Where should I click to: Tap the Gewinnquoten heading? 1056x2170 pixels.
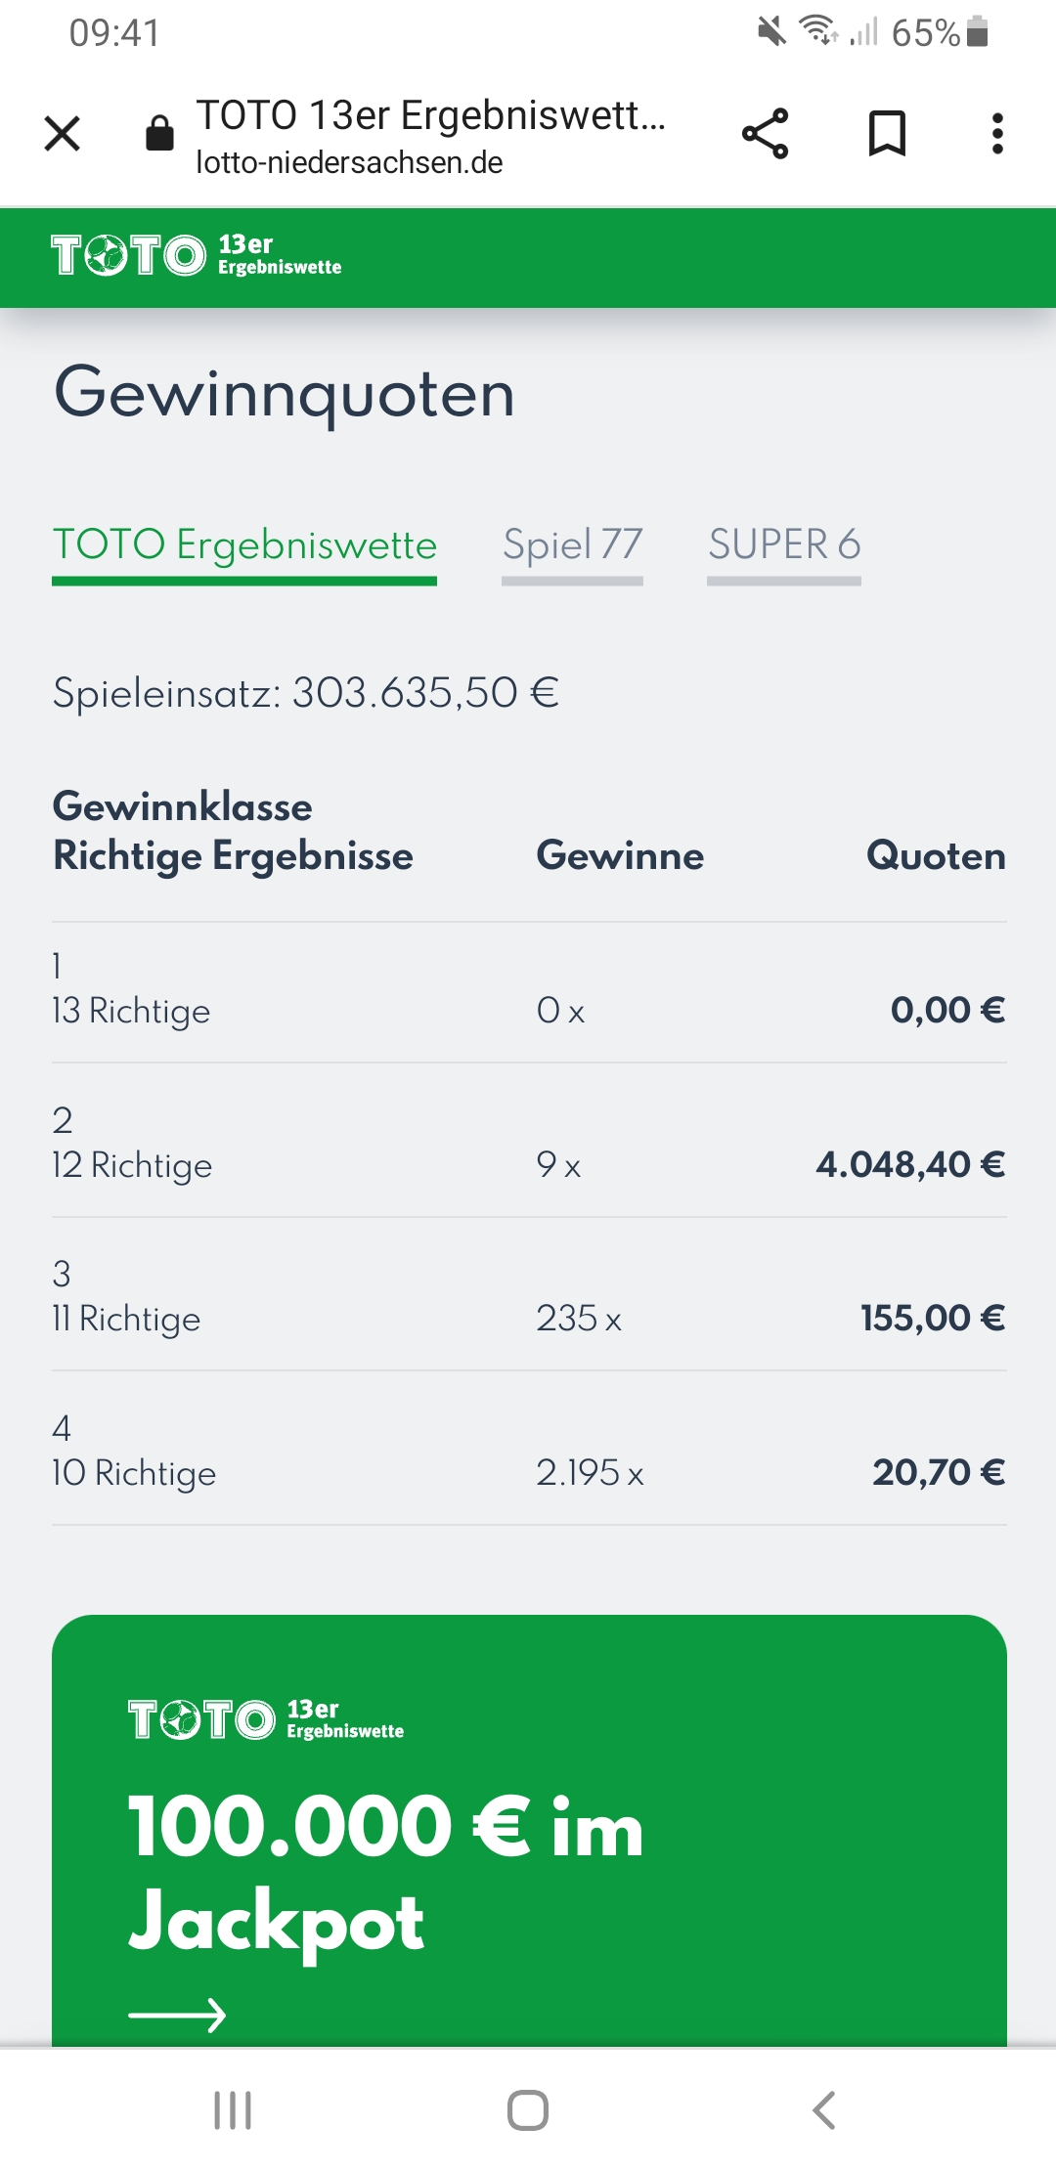click(285, 394)
